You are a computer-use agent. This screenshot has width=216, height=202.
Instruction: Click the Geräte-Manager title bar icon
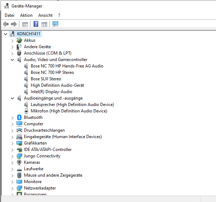(x=6, y=6)
